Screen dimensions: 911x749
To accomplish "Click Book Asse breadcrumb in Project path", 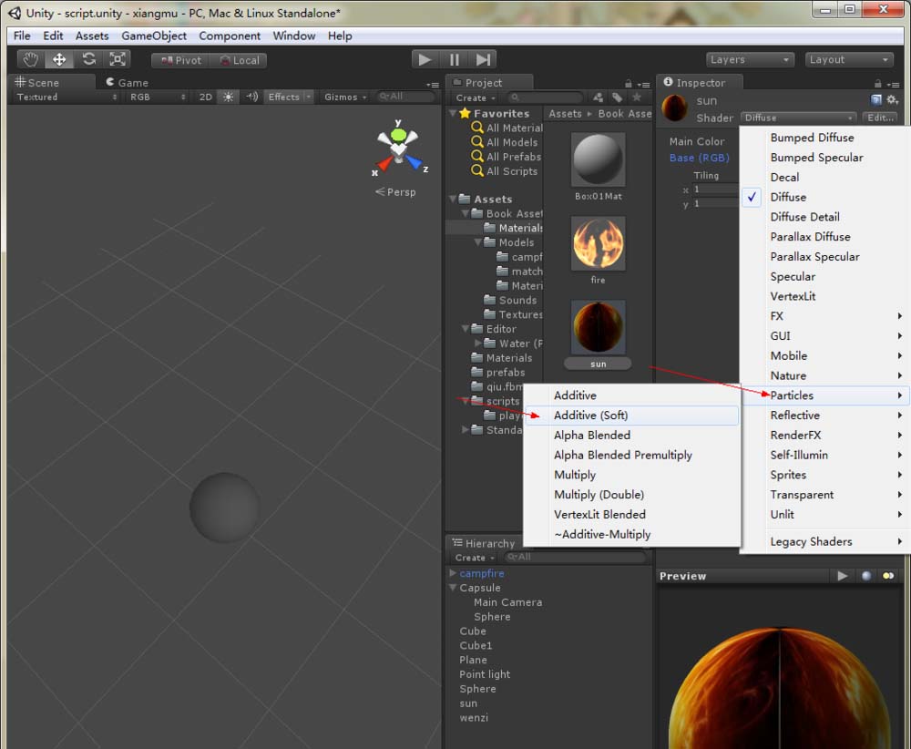I will 625,114.
